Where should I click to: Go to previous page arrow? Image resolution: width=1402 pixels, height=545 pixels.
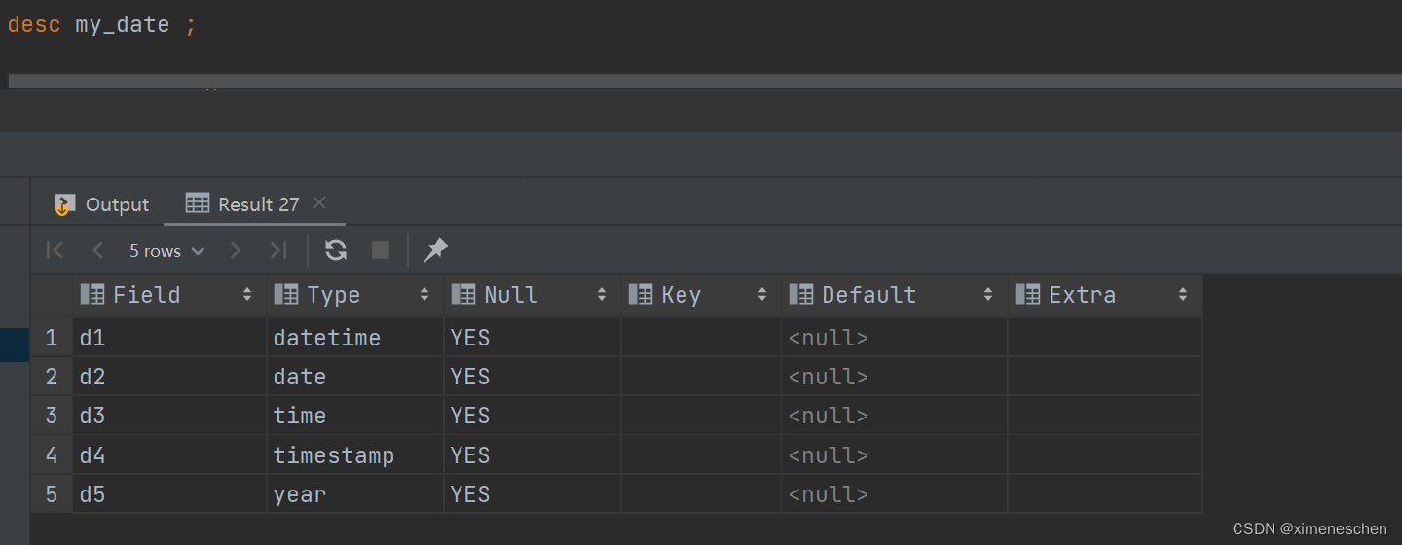point(97,250)
